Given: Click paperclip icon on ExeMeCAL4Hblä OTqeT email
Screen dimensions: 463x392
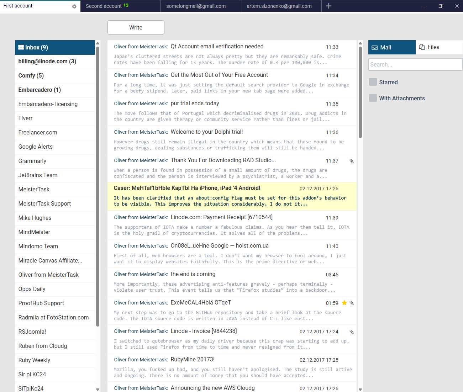Looking at the screenshot, I should click(352, 303).
